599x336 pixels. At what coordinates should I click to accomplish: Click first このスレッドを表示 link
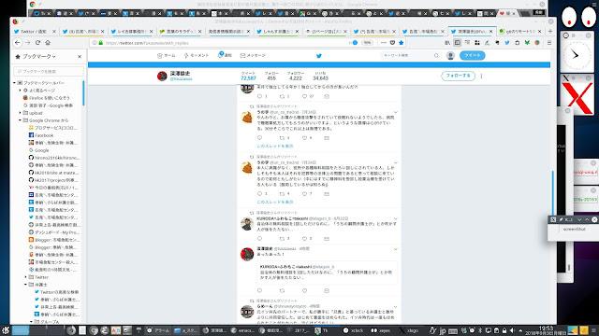[275, 146]
